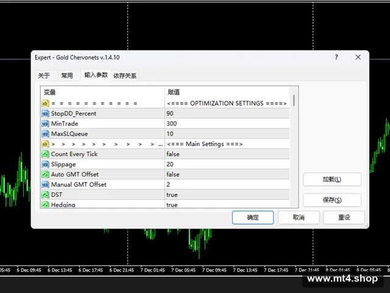Select the 输入参数 tab

click(x=96, y=75)
